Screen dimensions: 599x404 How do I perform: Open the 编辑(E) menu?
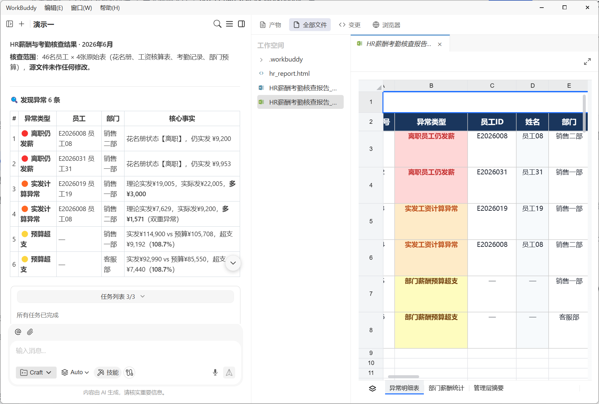click(x=54, y=8)
